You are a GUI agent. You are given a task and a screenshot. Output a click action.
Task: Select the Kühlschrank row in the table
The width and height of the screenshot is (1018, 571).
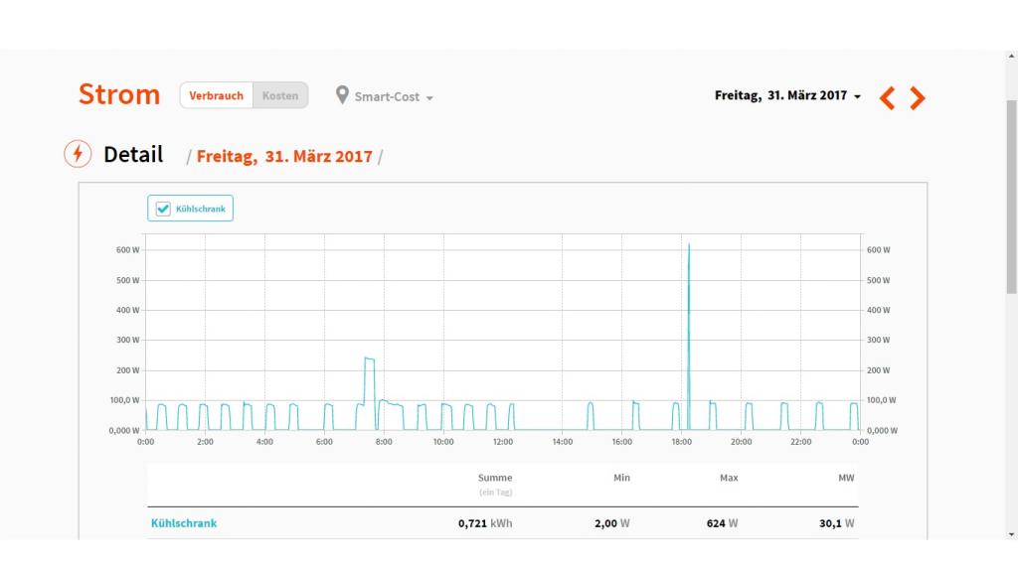pos(184,523)
